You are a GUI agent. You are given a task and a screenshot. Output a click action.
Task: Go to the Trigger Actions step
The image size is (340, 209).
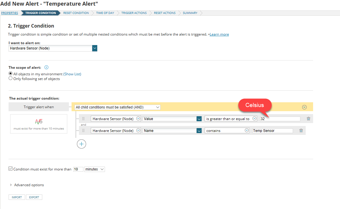click(134, 13)
